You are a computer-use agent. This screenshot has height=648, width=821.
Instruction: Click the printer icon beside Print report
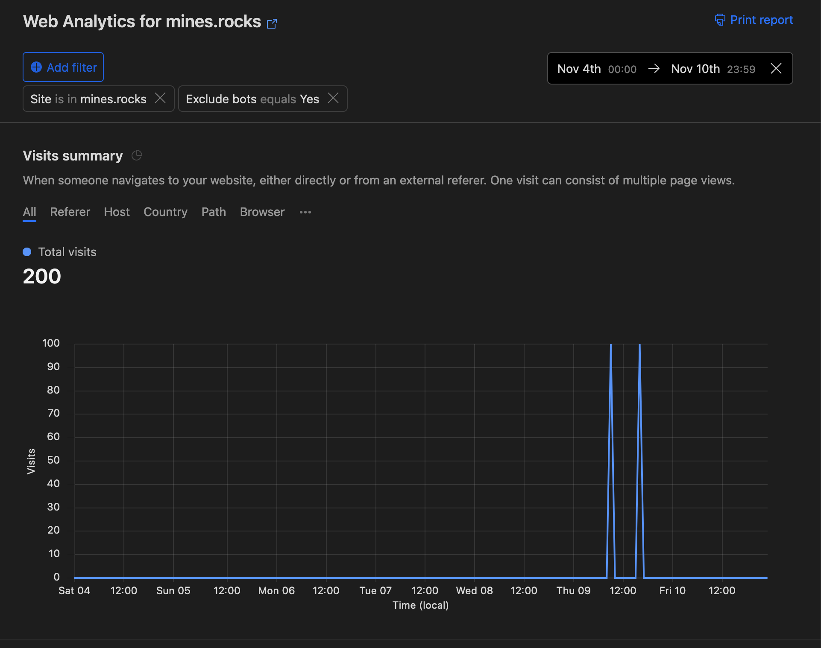(720, 20)
